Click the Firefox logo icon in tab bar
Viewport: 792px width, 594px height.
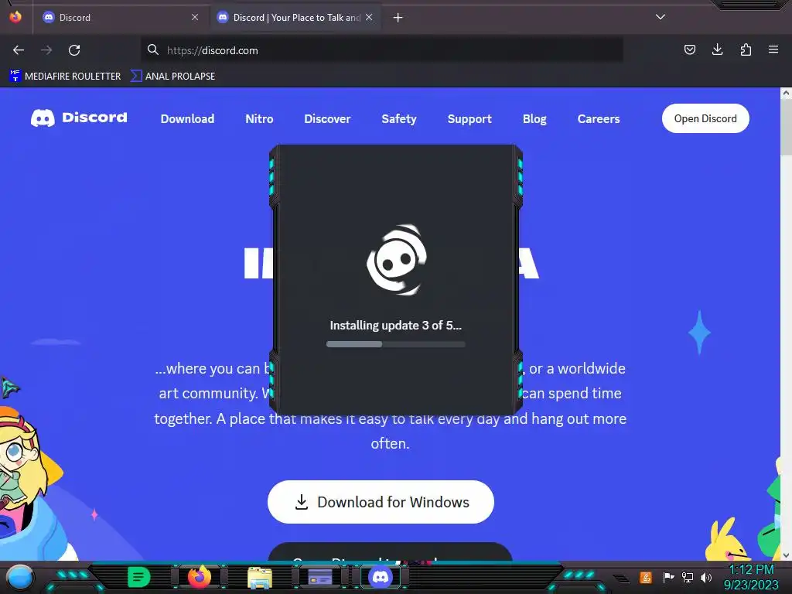pos(15,17)
